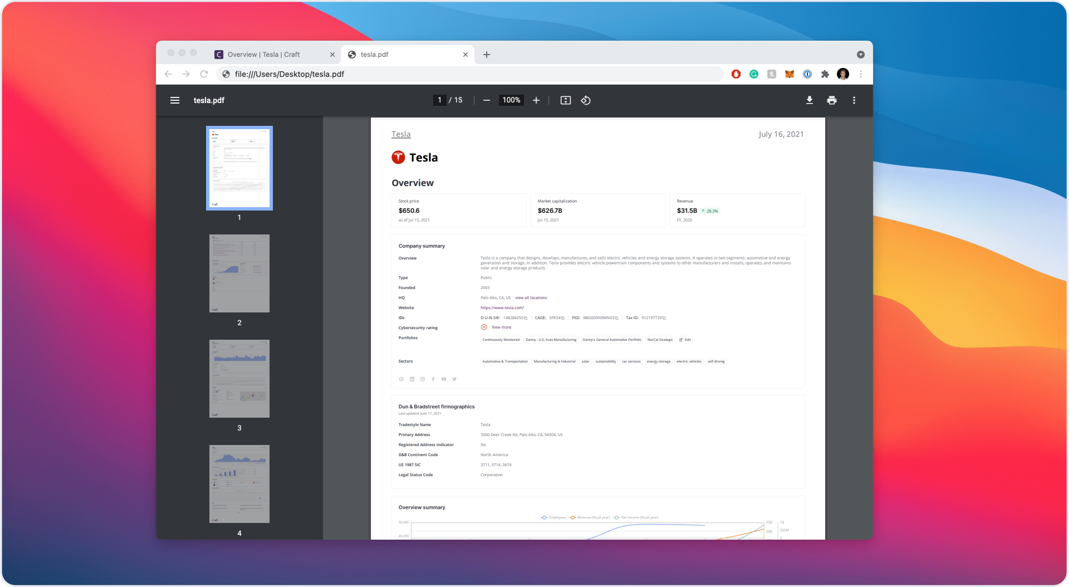
Task: Click Danny - U.S. Auto Manufacturing tag
Action: (x=551, y=340)
